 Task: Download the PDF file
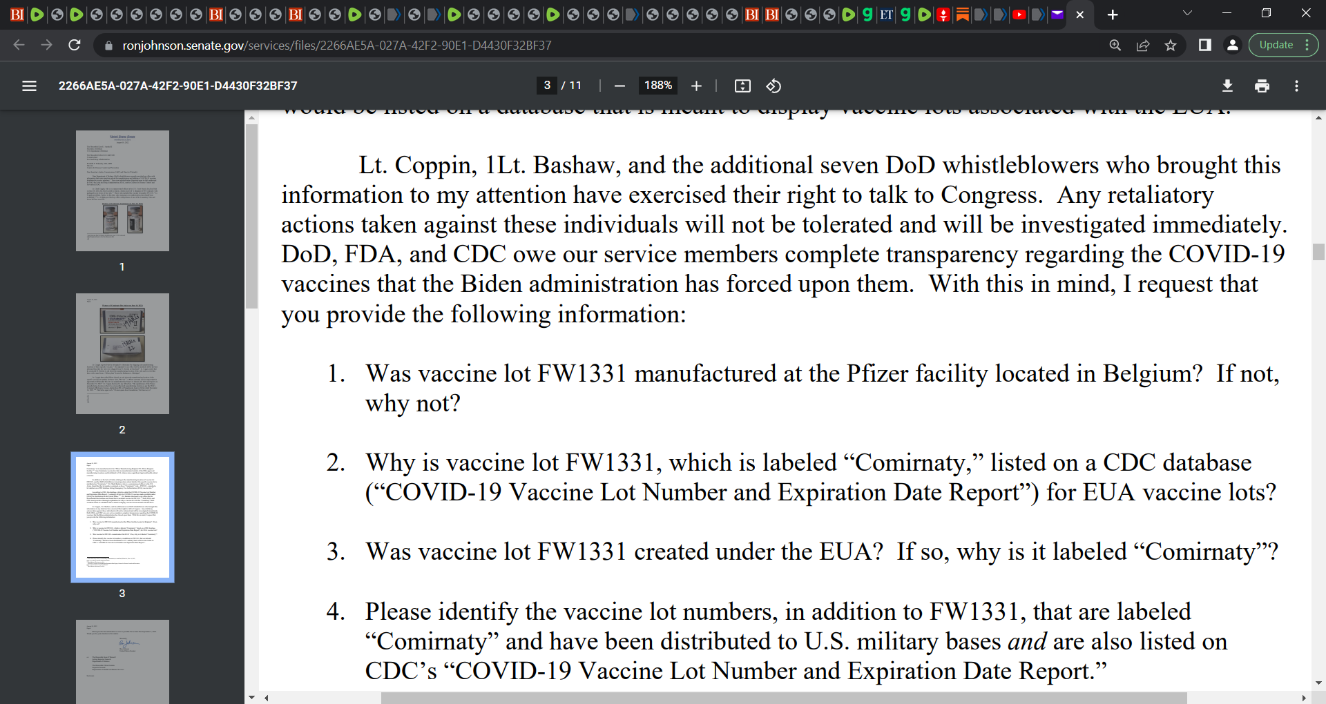click(1227, 86)
